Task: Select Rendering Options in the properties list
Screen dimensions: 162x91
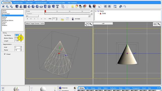Action: pyautogui.click(x=13, y=20)
